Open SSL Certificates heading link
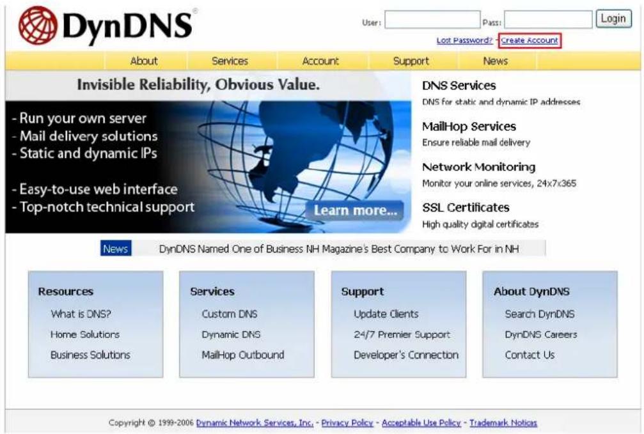644x434 pixels. (x=466, y=208)
